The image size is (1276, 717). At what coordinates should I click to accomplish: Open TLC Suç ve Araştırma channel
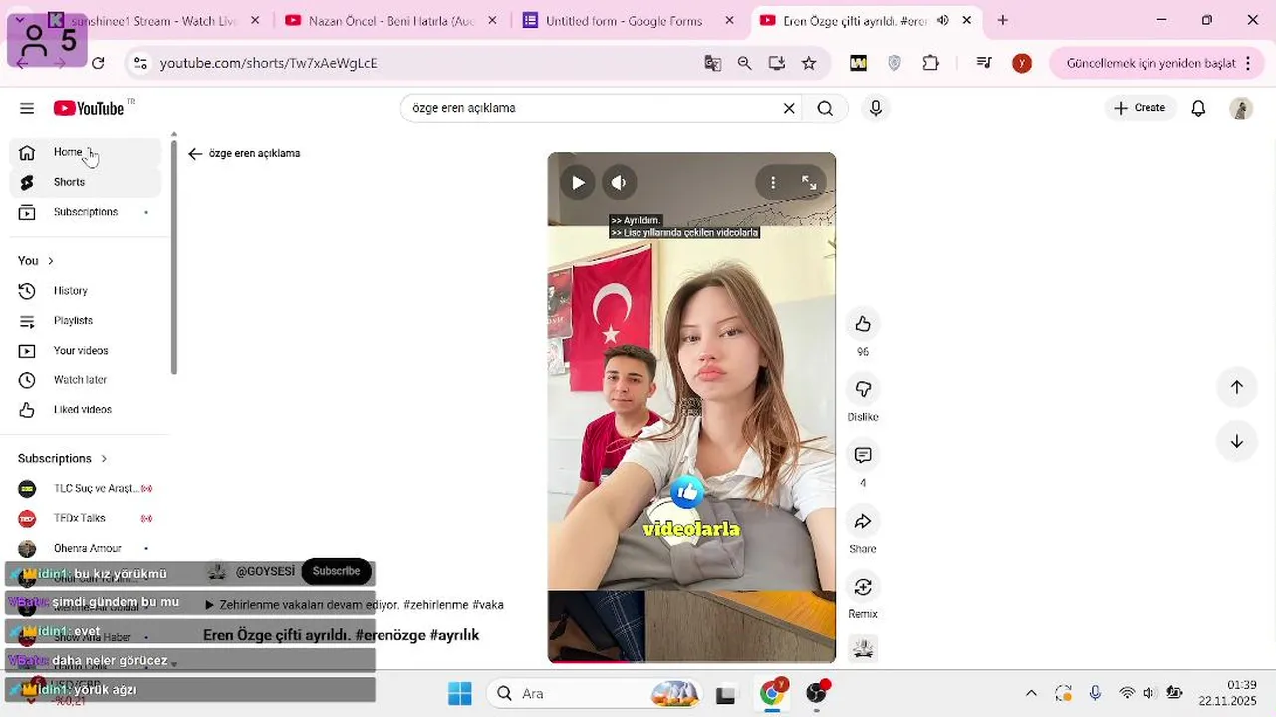(86, 489)
